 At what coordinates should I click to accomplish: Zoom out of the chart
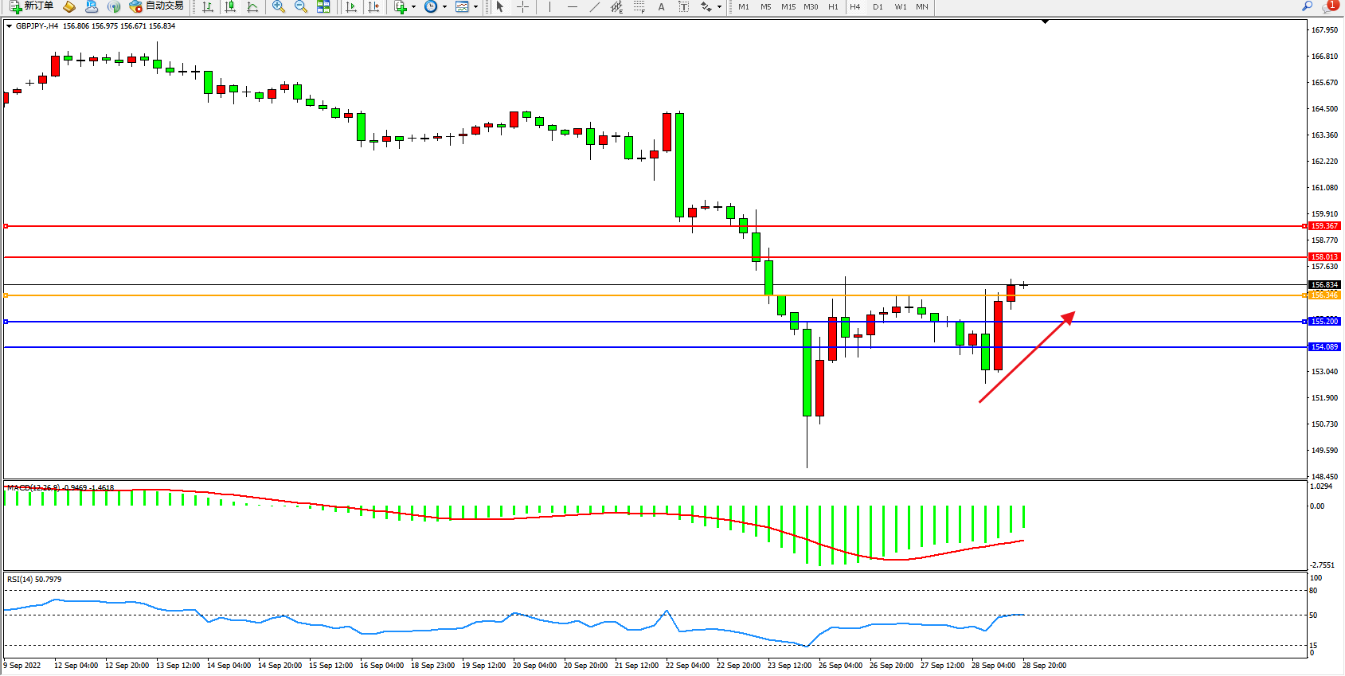point(301,6)
